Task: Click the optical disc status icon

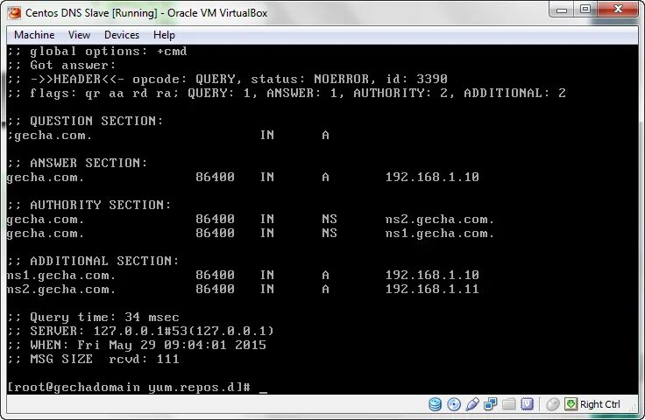Action: tap(454, 404)
